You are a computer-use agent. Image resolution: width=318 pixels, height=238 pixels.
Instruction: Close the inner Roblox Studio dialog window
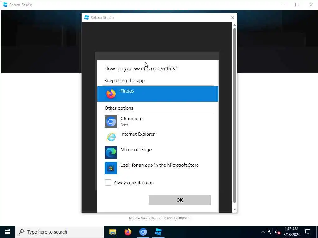point(232,18)
